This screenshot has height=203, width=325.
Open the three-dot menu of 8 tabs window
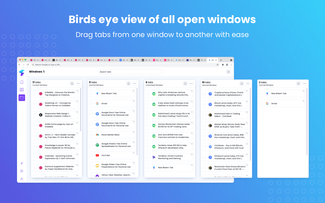point(191,83)
